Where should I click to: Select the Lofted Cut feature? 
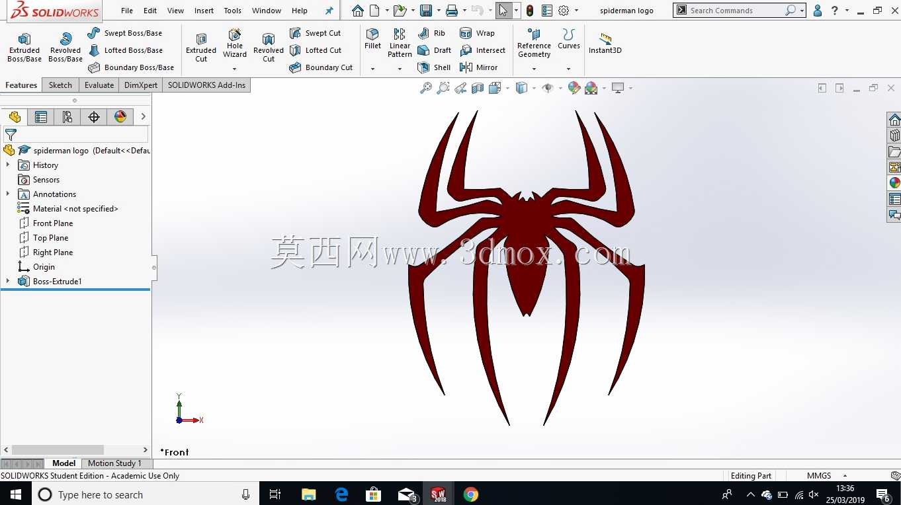(316, 50)
